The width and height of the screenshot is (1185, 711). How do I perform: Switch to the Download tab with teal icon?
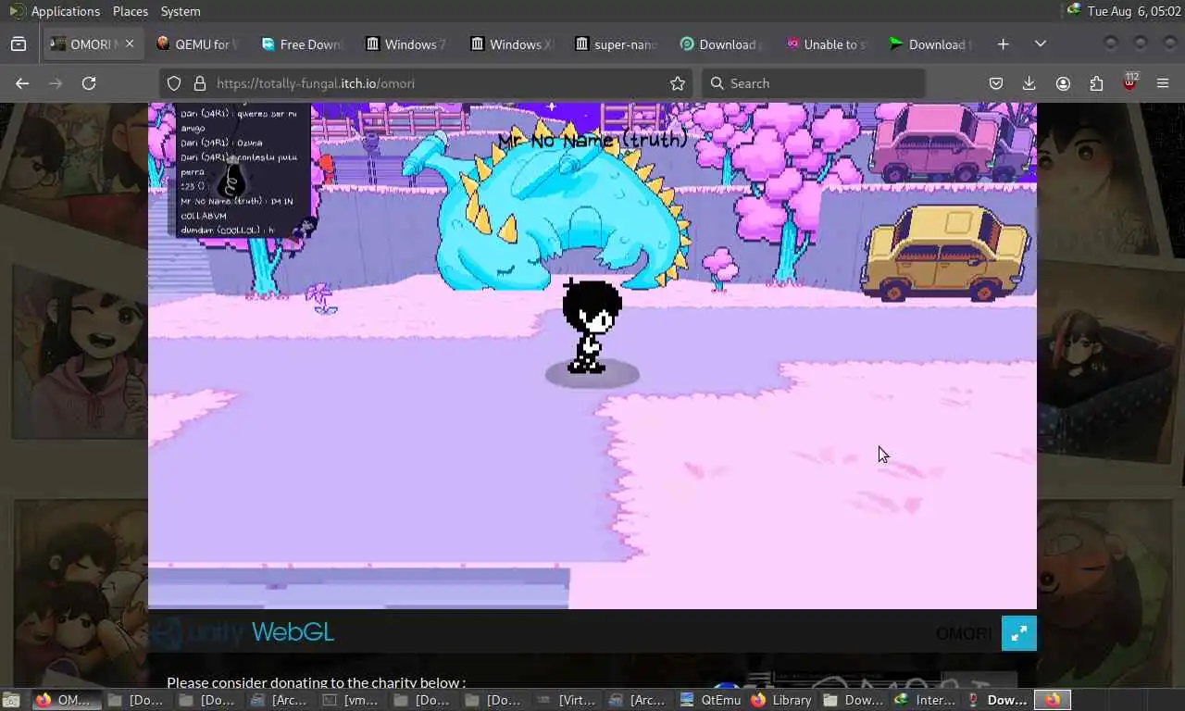(x=720, y=44)
